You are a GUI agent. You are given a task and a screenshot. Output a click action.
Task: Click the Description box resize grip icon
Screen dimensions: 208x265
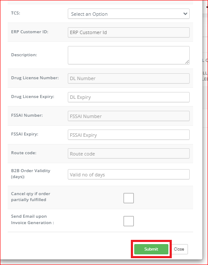coord(187,62)
